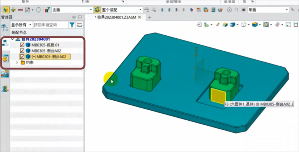Click the yellow highlighted face on the model
299x152 pixels.
[216, 96]
